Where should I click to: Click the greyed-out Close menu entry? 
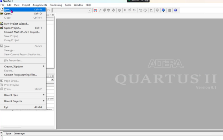click(23, 18)
